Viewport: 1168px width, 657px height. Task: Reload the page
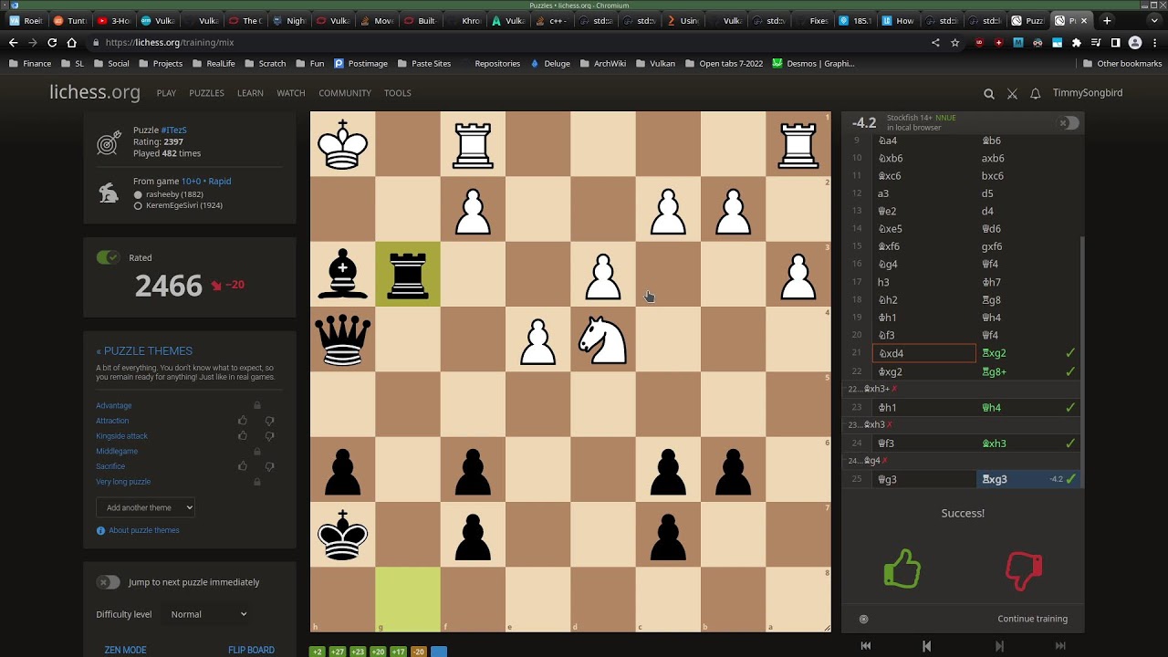point(52,42)
